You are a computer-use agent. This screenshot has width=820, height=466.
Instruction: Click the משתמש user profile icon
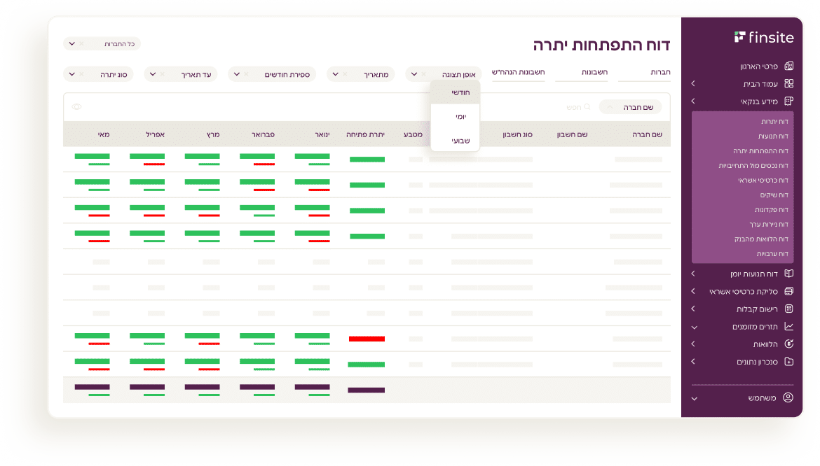click(x=788, y=398)
